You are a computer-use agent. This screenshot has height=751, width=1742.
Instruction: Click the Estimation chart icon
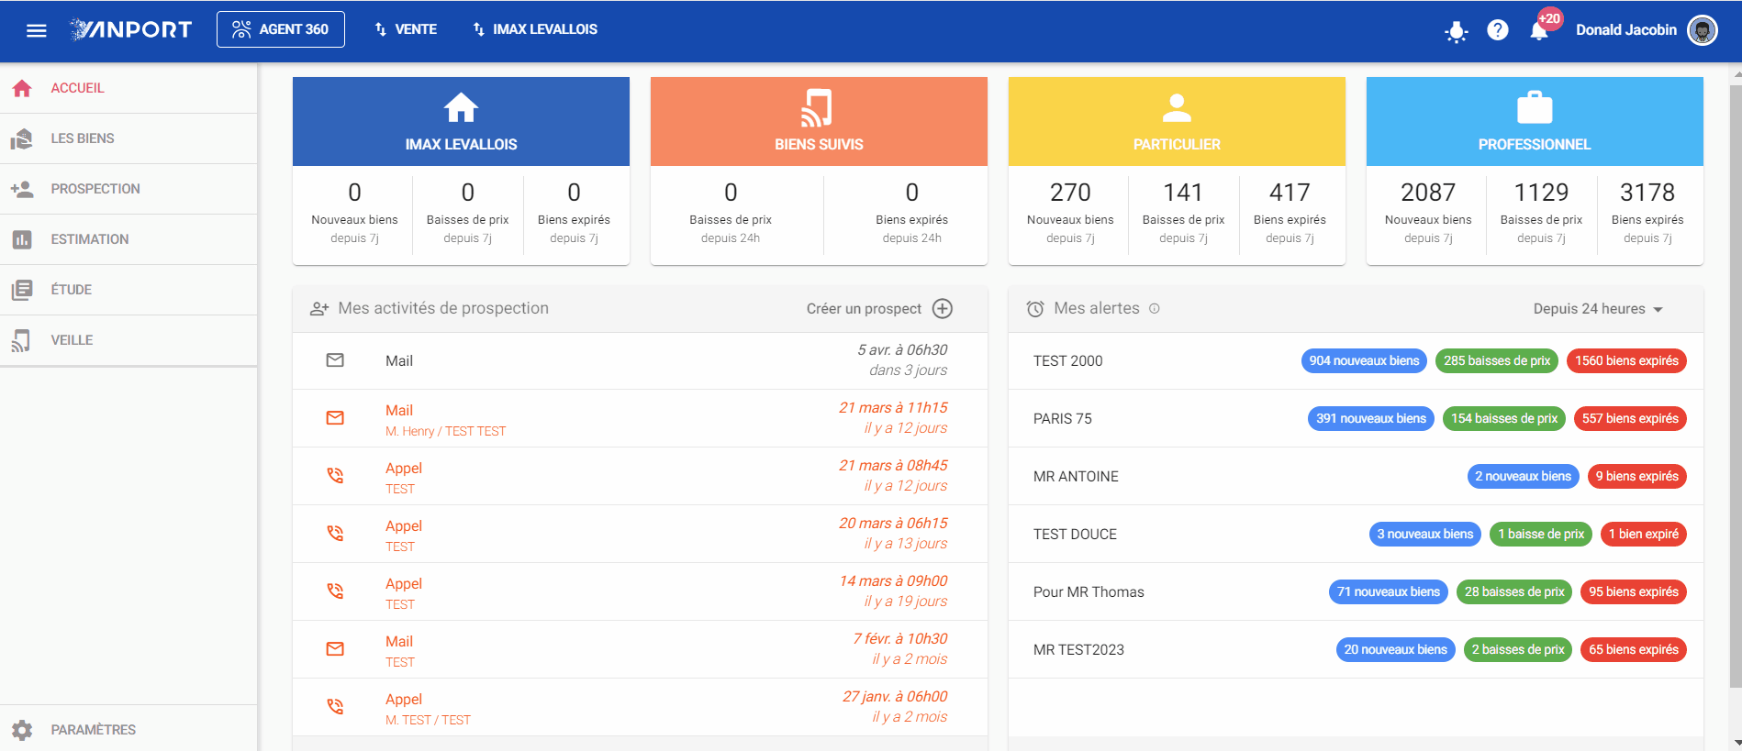[x=22, y=239]
